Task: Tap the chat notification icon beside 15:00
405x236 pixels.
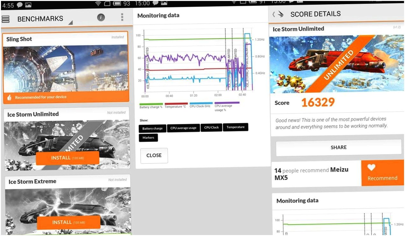Action: 155,3
